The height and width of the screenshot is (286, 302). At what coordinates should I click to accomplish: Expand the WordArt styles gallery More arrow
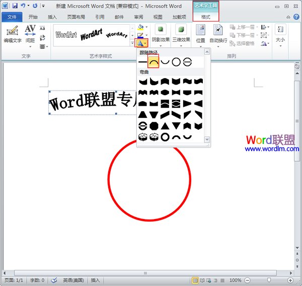coord(132,43)
